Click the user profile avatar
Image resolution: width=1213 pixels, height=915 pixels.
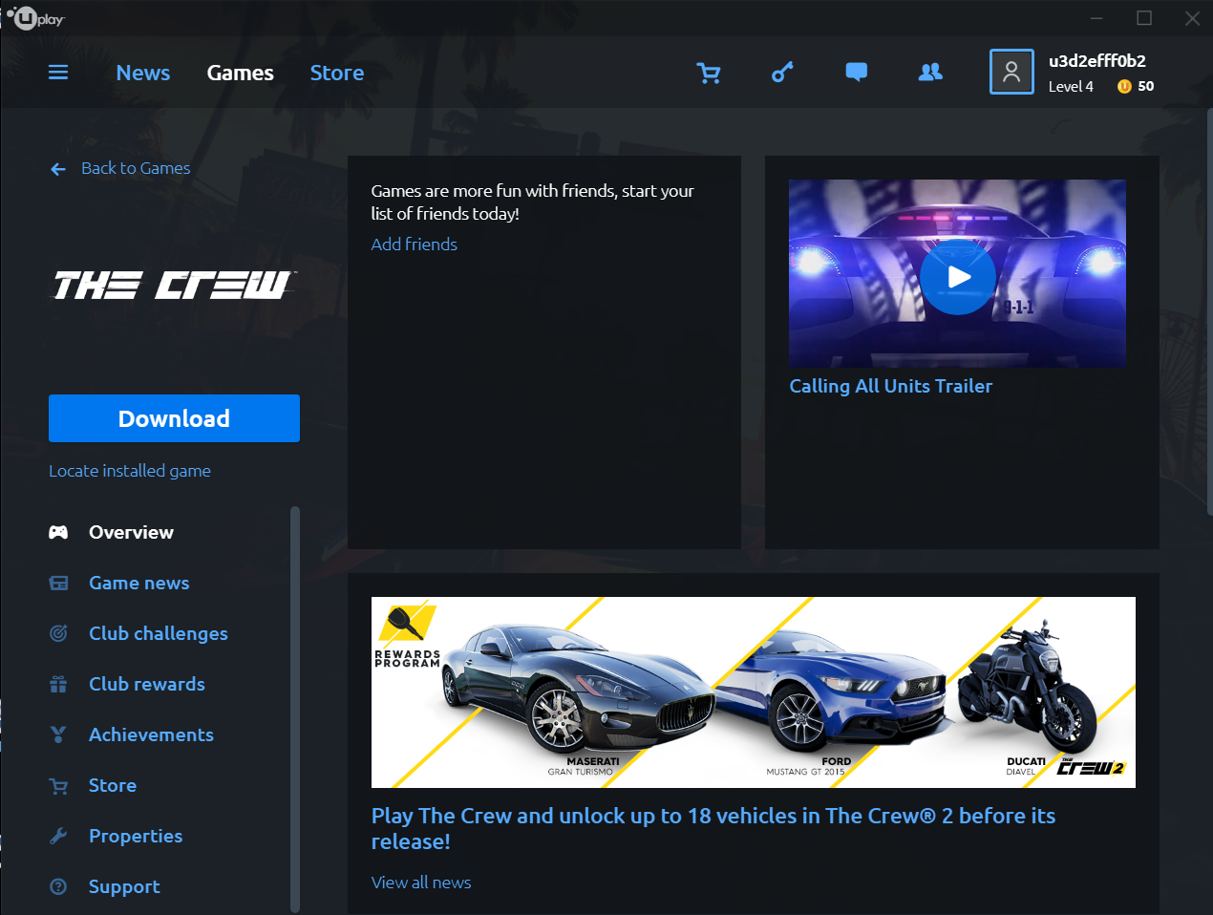coord(1011,72)
